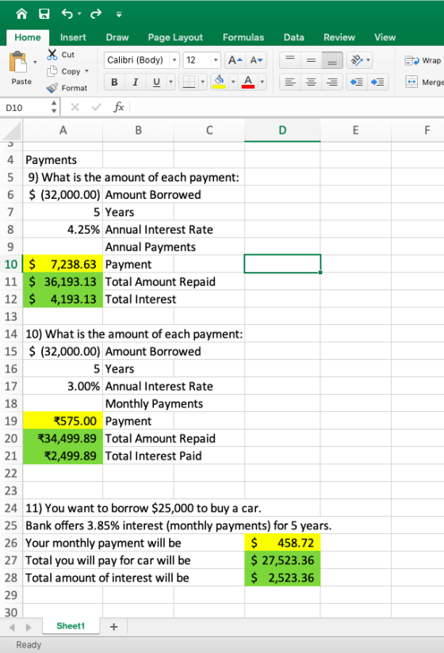Increase font size with A-up icon
This screenshot has width=444, height=653.
pyautogui.click(x=235, y=60)
